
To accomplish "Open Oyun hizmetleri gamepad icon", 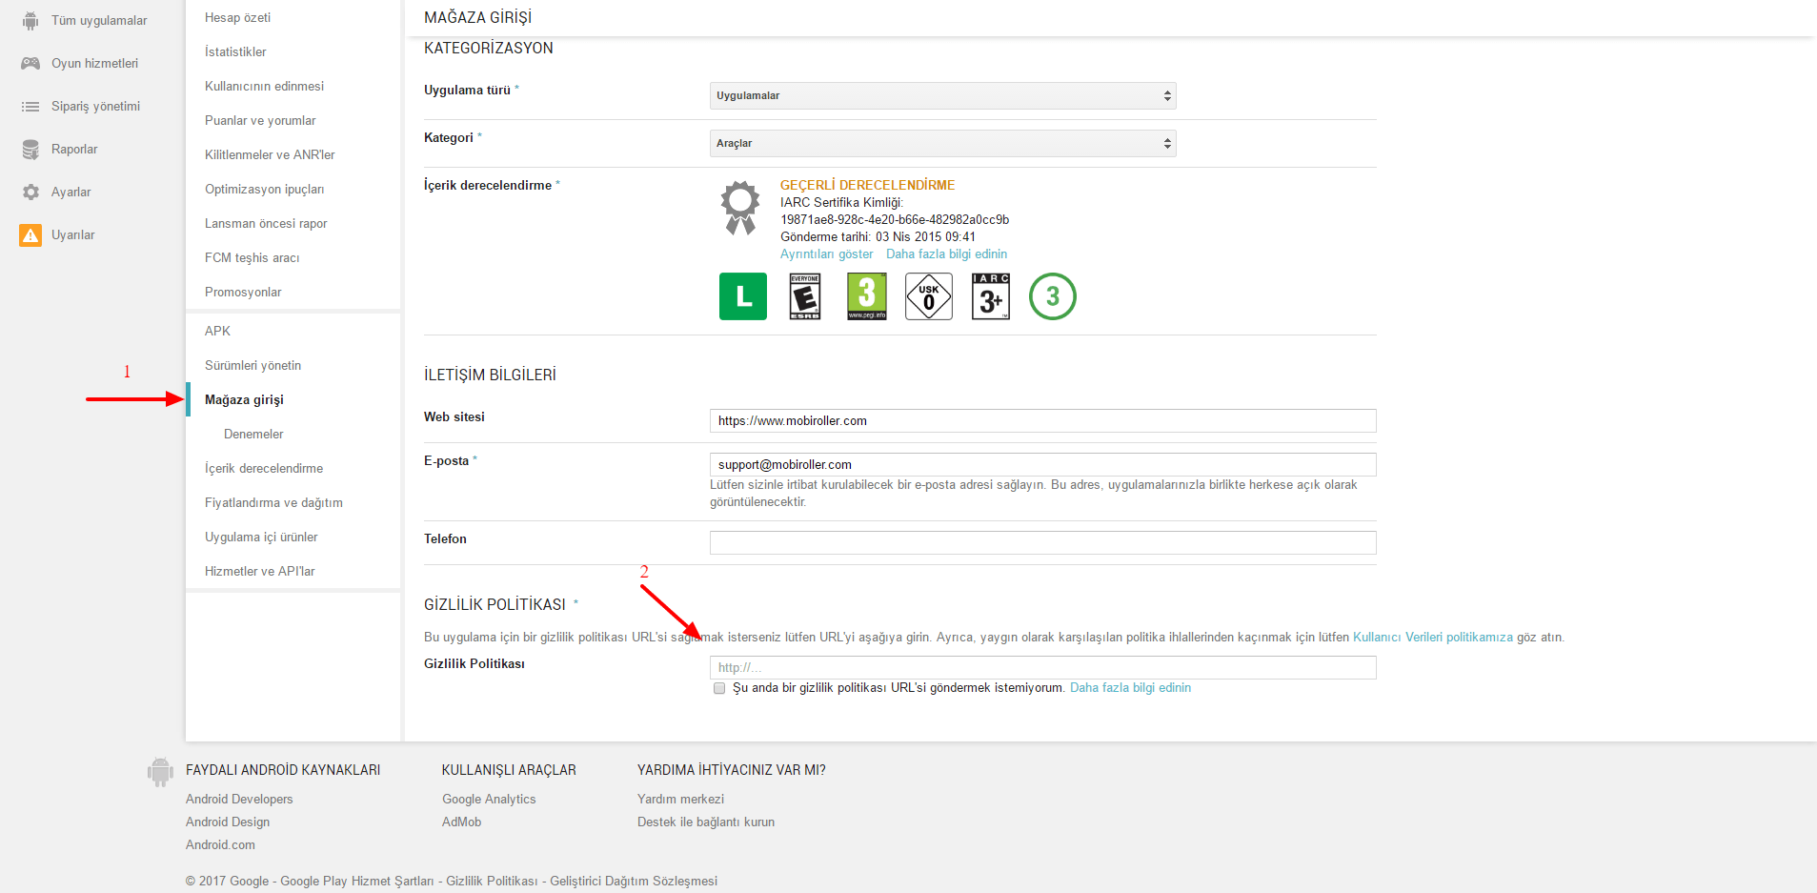I will click(x=30, y=64).
